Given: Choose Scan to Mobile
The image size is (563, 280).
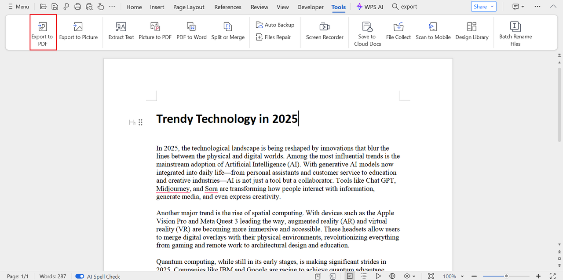Looking at the screenshot, I should pos(433,32).
